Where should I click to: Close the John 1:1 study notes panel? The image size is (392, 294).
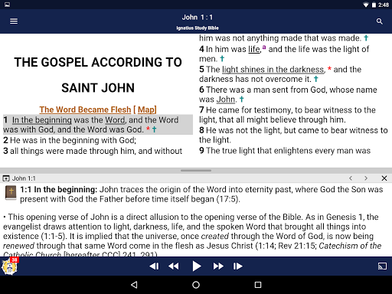[384, 178]
